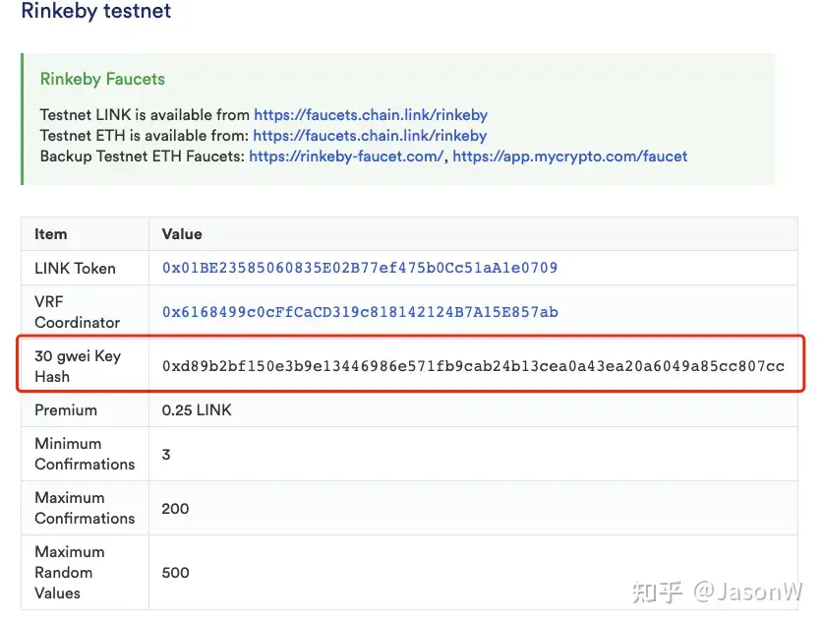Image resolution: width=823 pixels, height=625 pixels.
Task: Click the VRF Coordinator contract address
Action: (x=360, y=312)
